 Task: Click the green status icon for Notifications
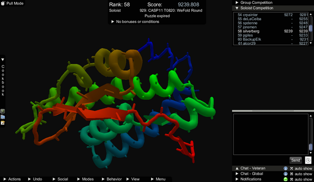coord(286,179)
